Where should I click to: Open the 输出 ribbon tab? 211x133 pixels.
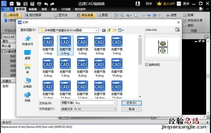click(x=54, y=9)
